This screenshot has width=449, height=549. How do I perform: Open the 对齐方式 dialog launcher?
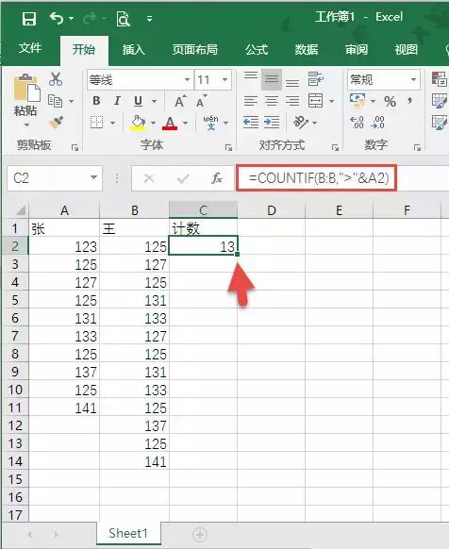335,147
